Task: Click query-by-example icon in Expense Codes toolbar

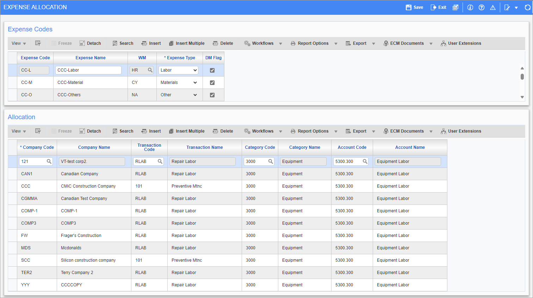Action: (x=38, y=43)
